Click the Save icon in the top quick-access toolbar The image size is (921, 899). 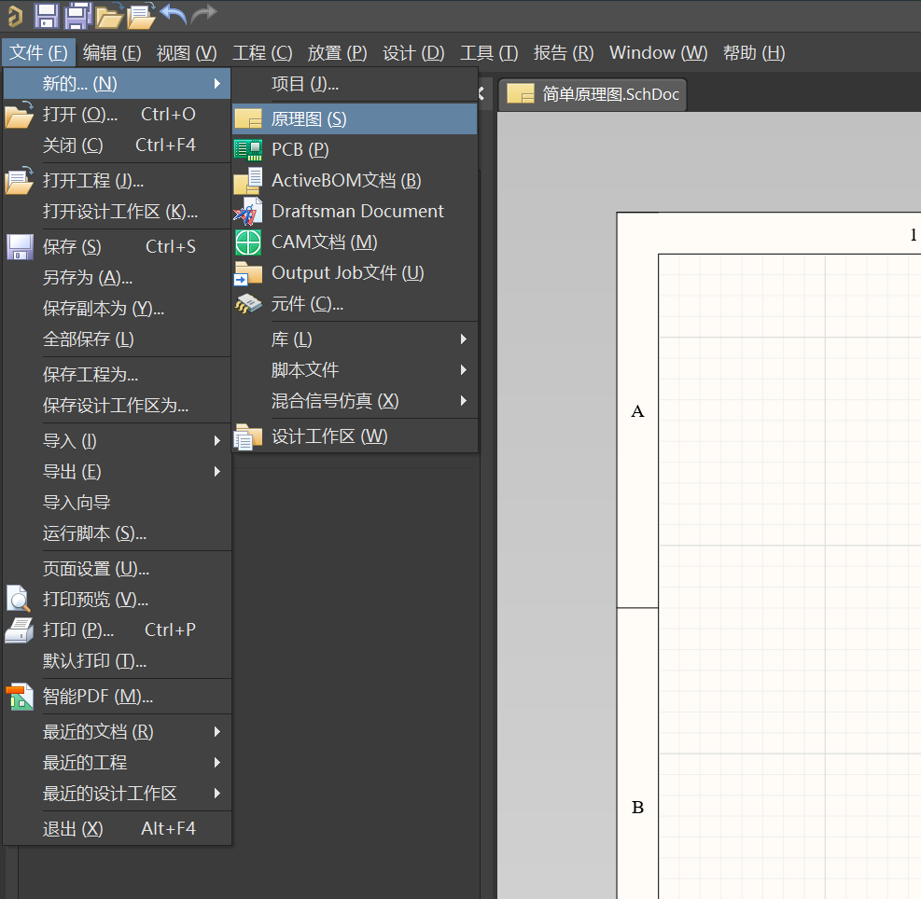click(47, 15)
